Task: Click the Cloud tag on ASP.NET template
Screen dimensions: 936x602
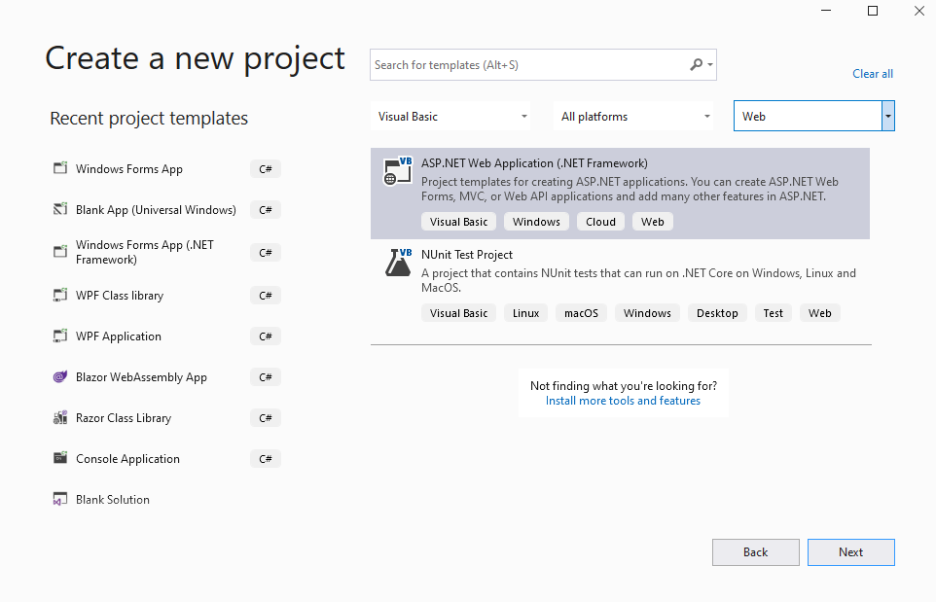Action: coord(600,222)
